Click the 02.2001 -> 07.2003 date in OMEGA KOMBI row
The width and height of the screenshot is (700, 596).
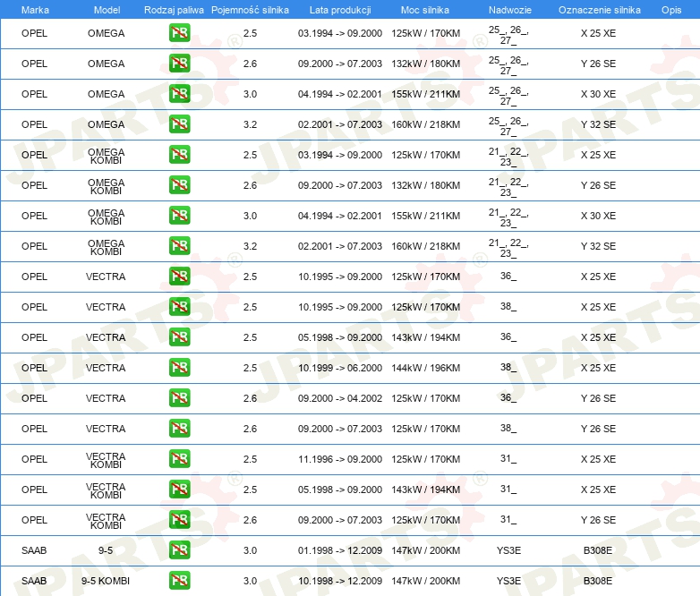pos(340,246)
